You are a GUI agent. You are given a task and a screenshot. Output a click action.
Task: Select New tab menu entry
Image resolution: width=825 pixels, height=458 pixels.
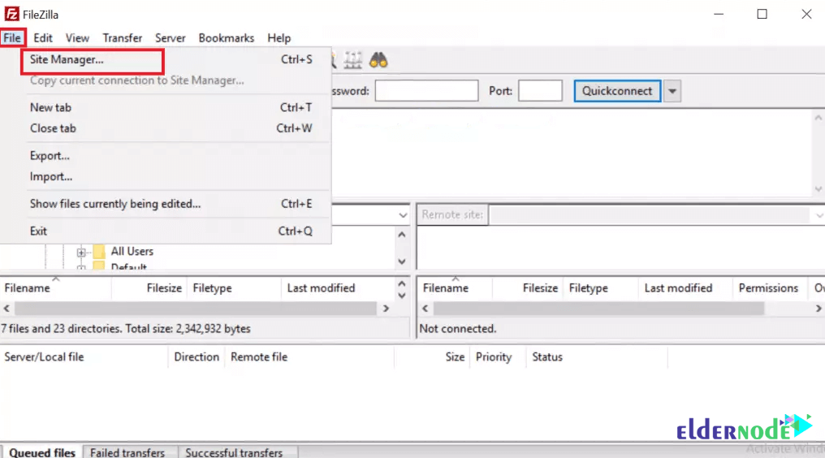pos(171,107)
